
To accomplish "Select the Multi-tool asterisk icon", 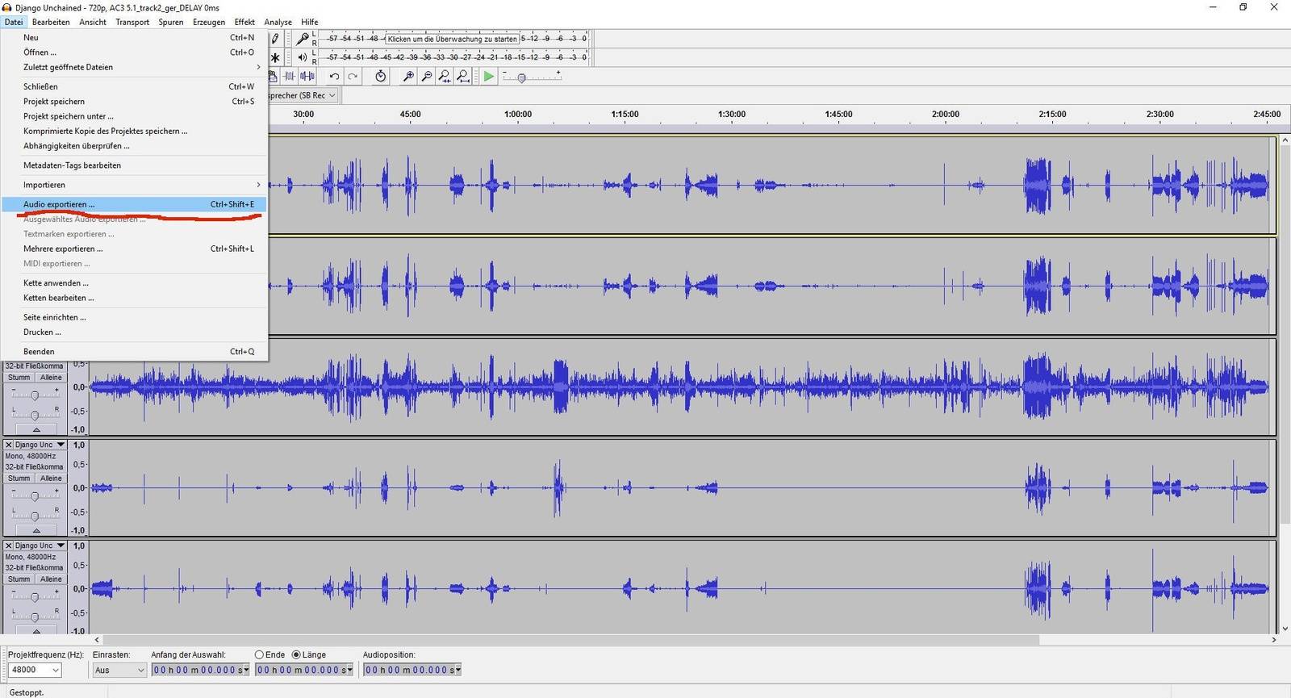I will point(275,57).
